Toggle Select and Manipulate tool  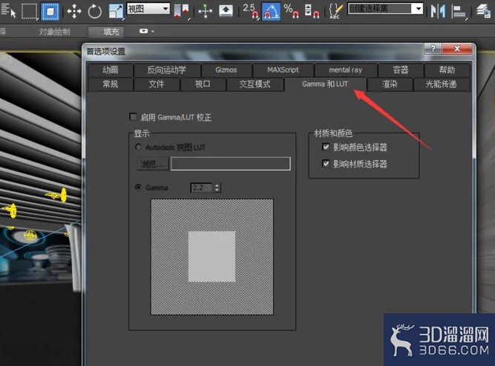tap(205, 11)
